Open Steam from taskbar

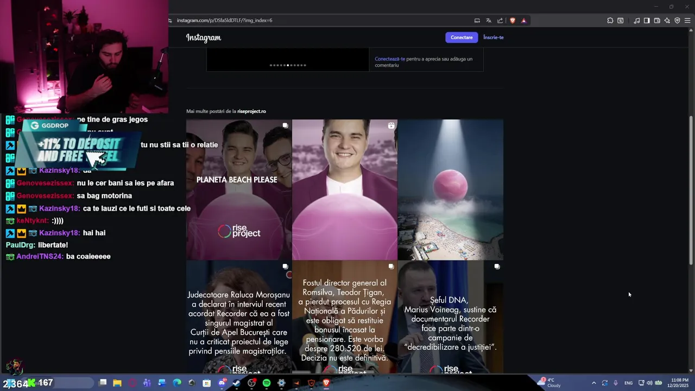pyautogui.click(x=236, y=383)
